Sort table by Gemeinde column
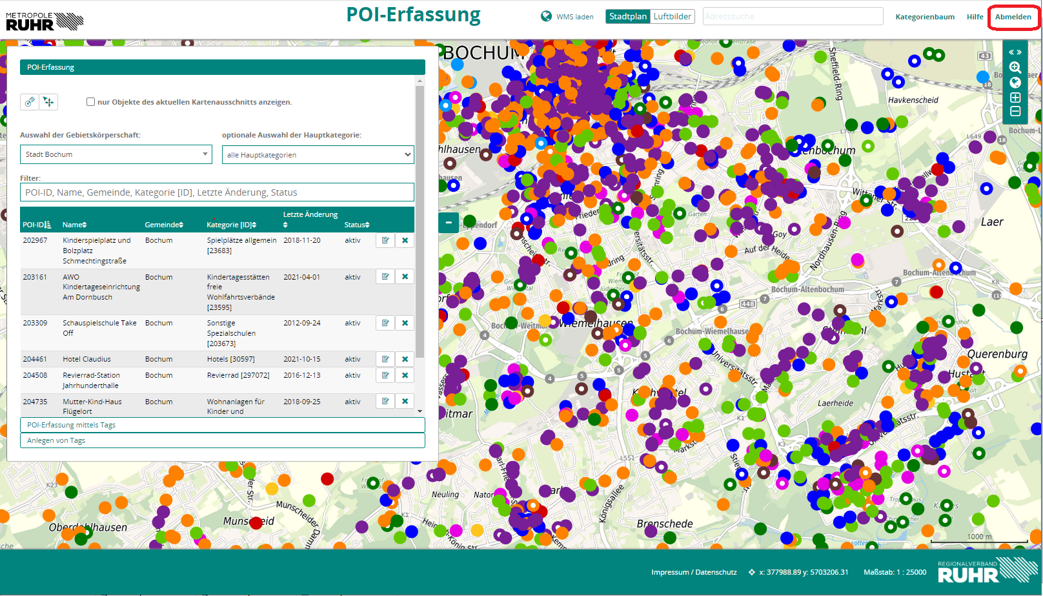 point(164,225)
